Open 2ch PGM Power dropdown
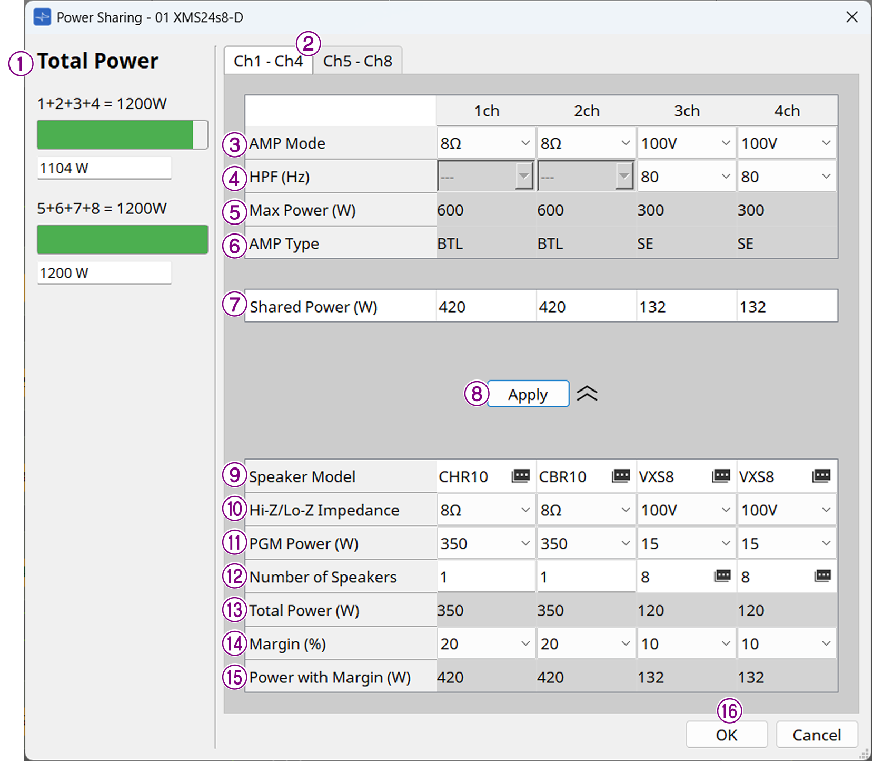The height and width of the screenshot is (761, 873). [x=586, y=543]
